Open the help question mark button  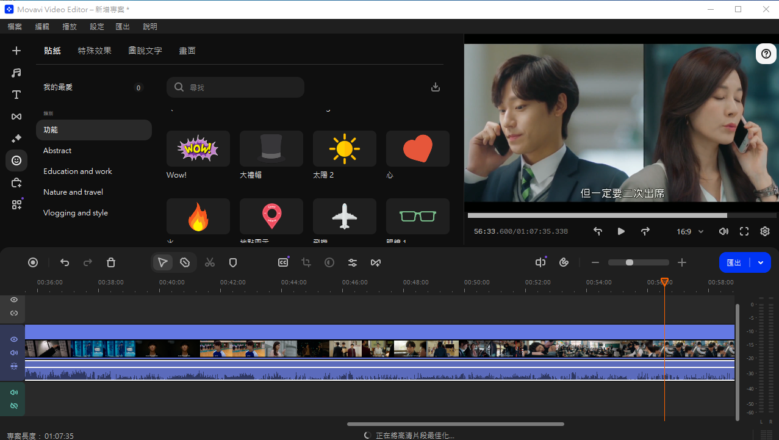point(767,54)
